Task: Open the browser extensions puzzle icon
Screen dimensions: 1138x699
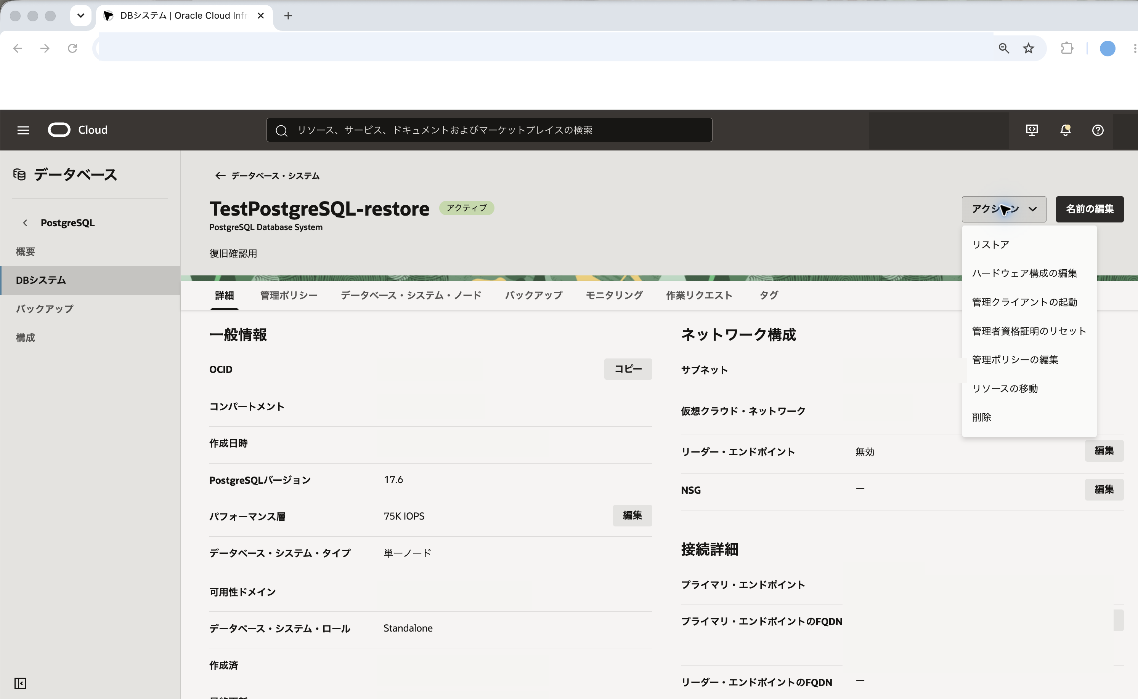Action: pyautogui.click(x=1067, y=48)
